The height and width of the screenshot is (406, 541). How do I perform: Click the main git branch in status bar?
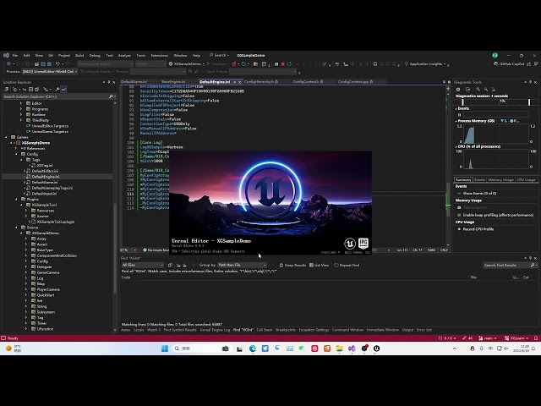click(488, 338)
